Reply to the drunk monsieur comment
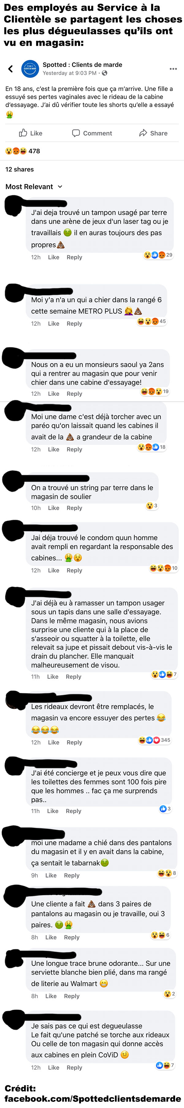184x1108 pixels. point(74,394)
